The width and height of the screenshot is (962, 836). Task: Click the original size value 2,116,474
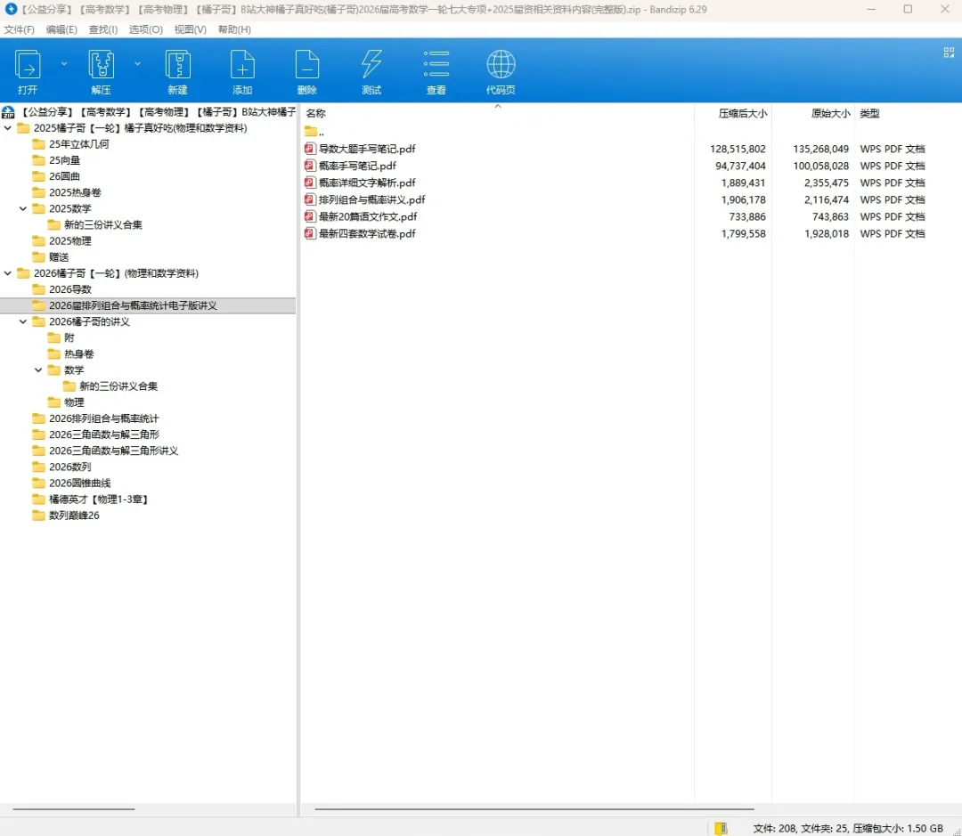pyautogui.click(x=827, y=199)
